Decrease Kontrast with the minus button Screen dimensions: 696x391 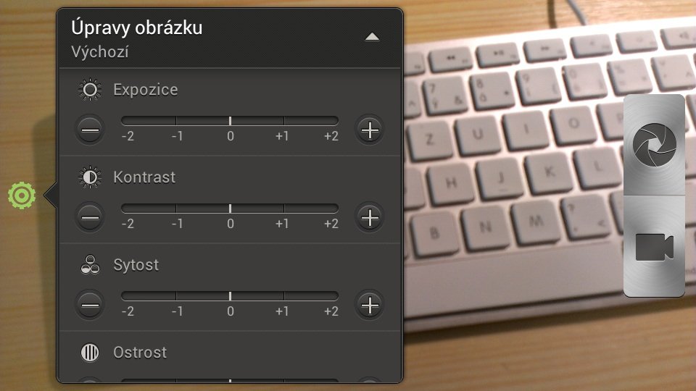click(90, 217)
